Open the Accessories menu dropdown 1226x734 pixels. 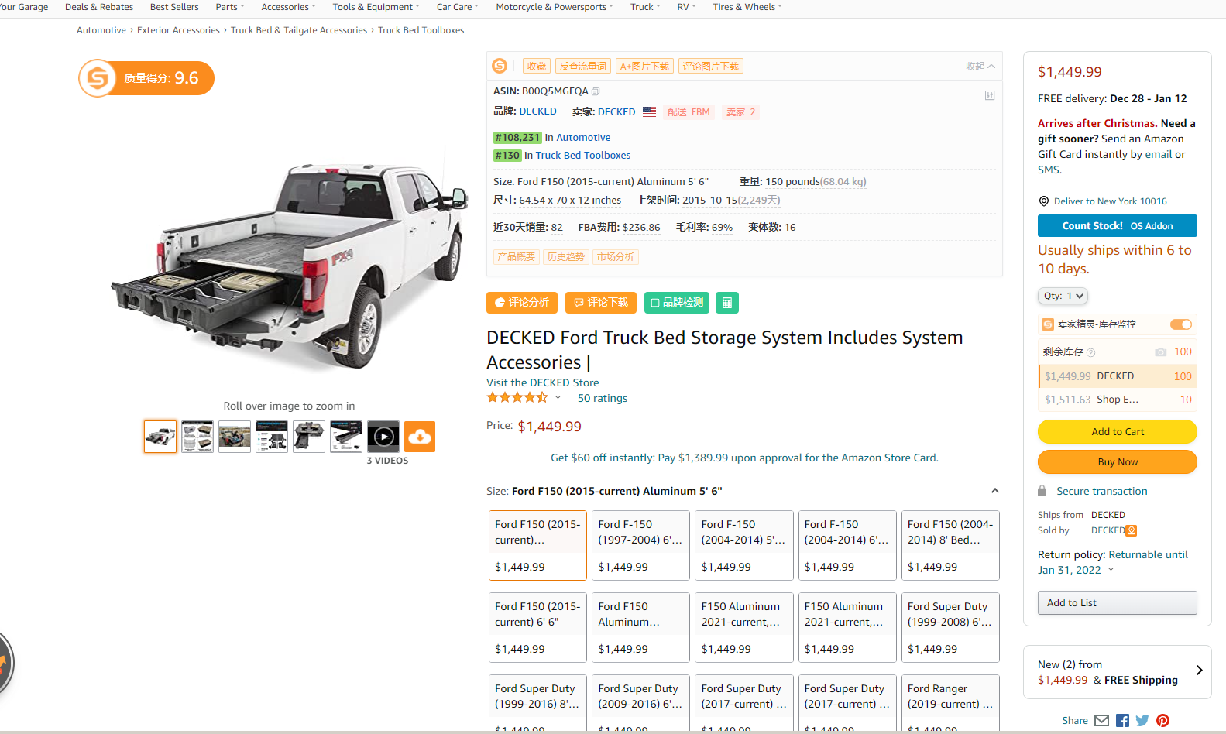click(288, 7)
